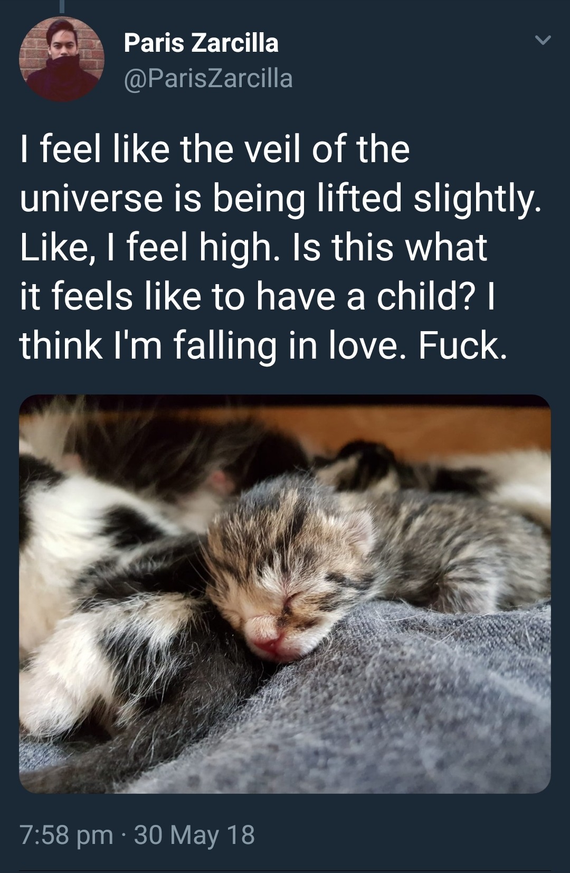570x873 pixels.
Task: Click the 7:58 pm timestamp
Action: coord(66,835)
